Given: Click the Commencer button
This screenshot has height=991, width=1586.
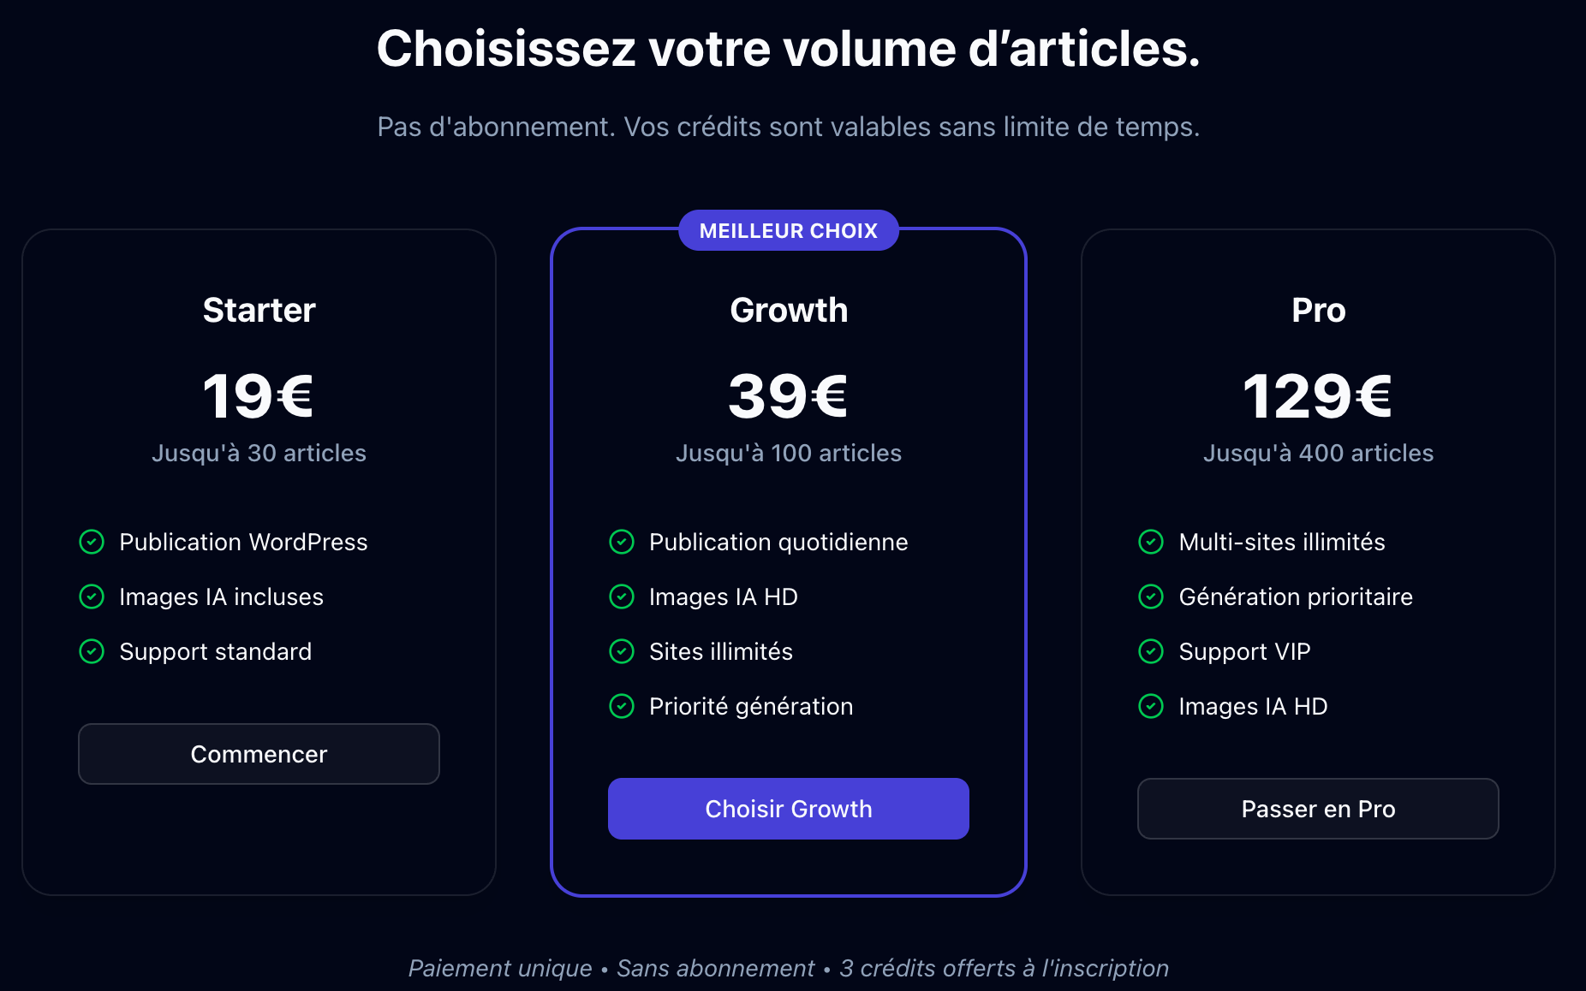Looking at the screenshot, I should (258, 754).
